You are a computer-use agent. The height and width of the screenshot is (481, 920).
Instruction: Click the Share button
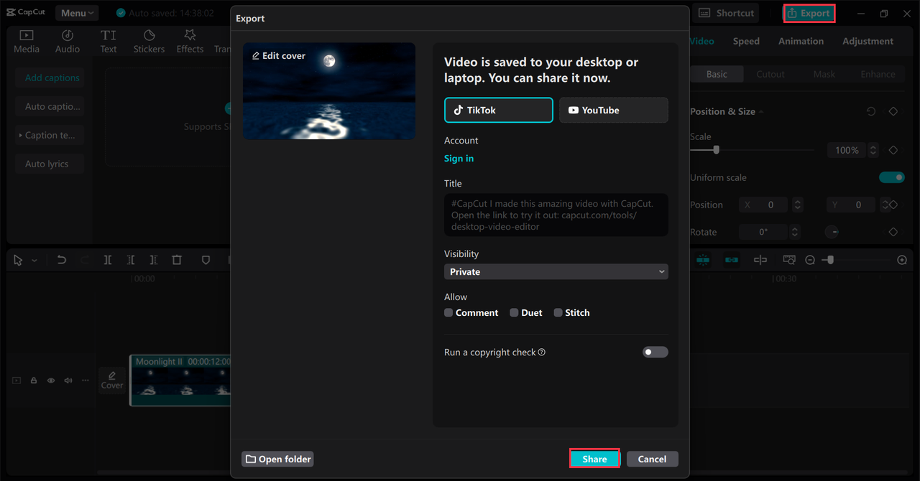[594, 459]
